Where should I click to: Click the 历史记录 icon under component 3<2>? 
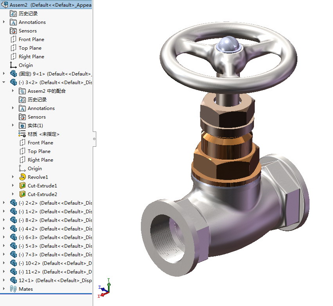point(22,100)
